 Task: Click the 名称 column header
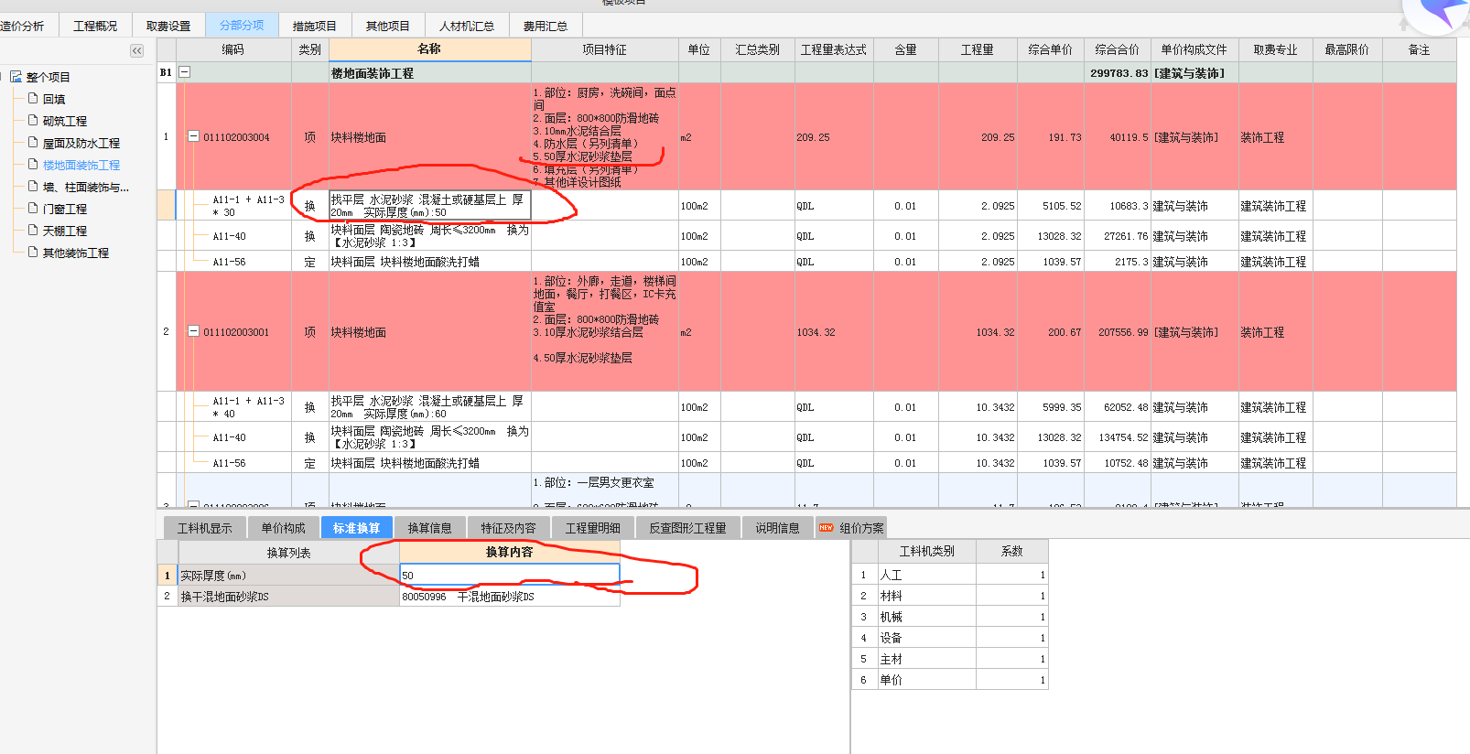(429, 49)
